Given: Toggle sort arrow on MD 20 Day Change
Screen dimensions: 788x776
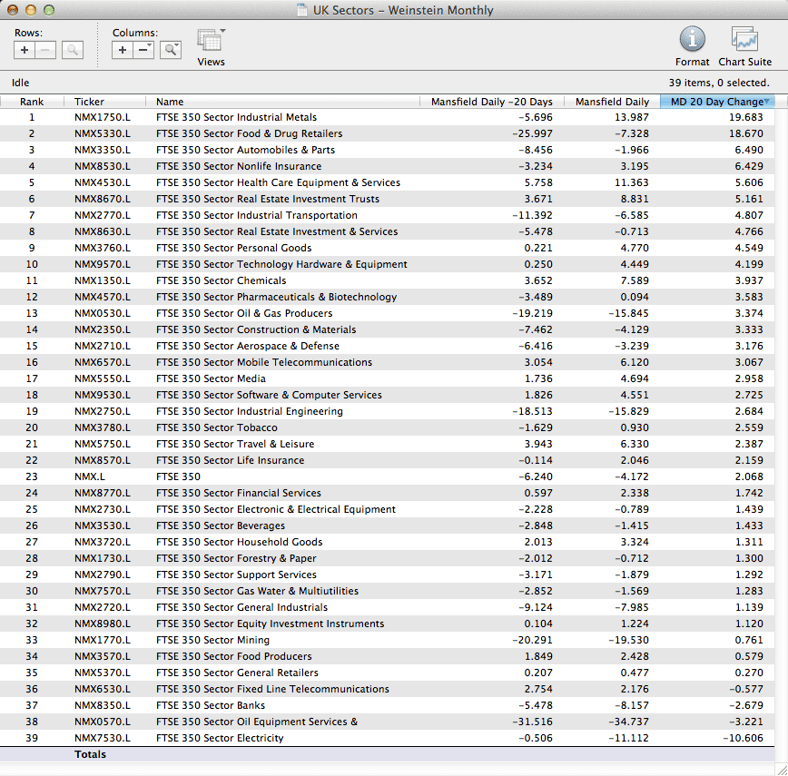Looking at the screenshot, I should pyautogui.click(x=767, y=102).
